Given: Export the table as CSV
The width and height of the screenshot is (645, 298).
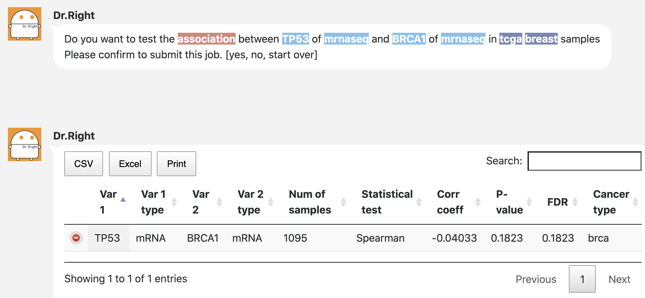Looking at the screenshot, I should [84, 164].
